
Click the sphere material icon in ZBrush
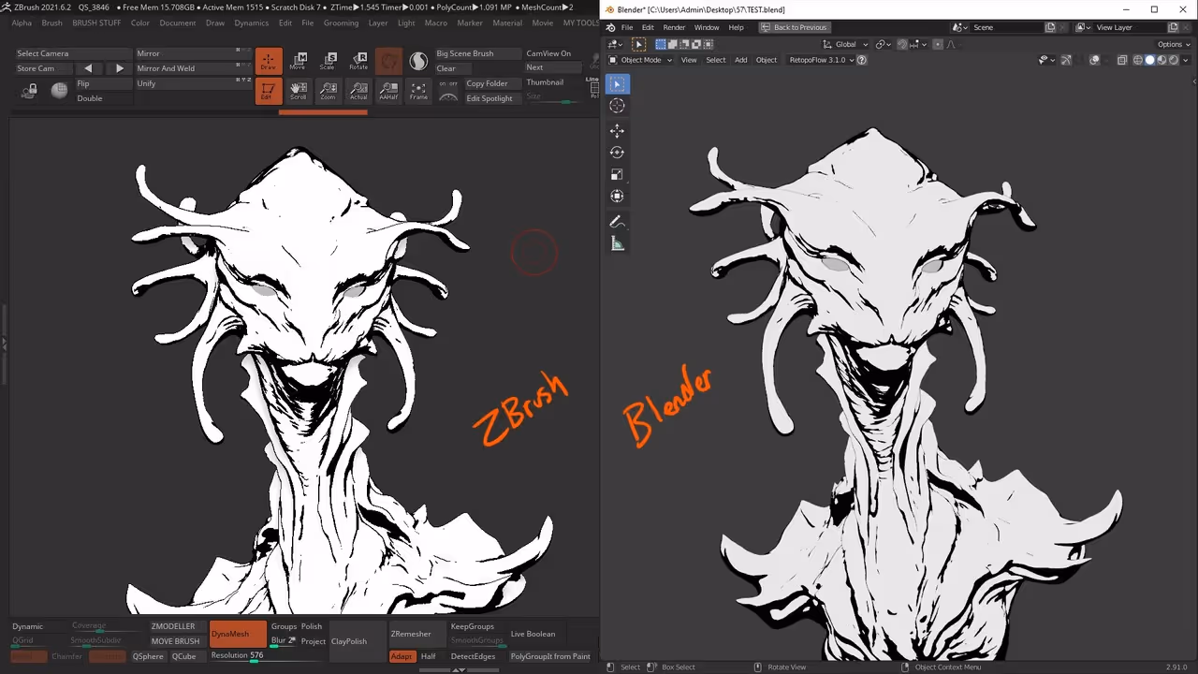coord(59,90)
